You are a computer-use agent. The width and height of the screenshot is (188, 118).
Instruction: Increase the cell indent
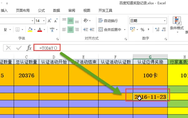point(92,29)
